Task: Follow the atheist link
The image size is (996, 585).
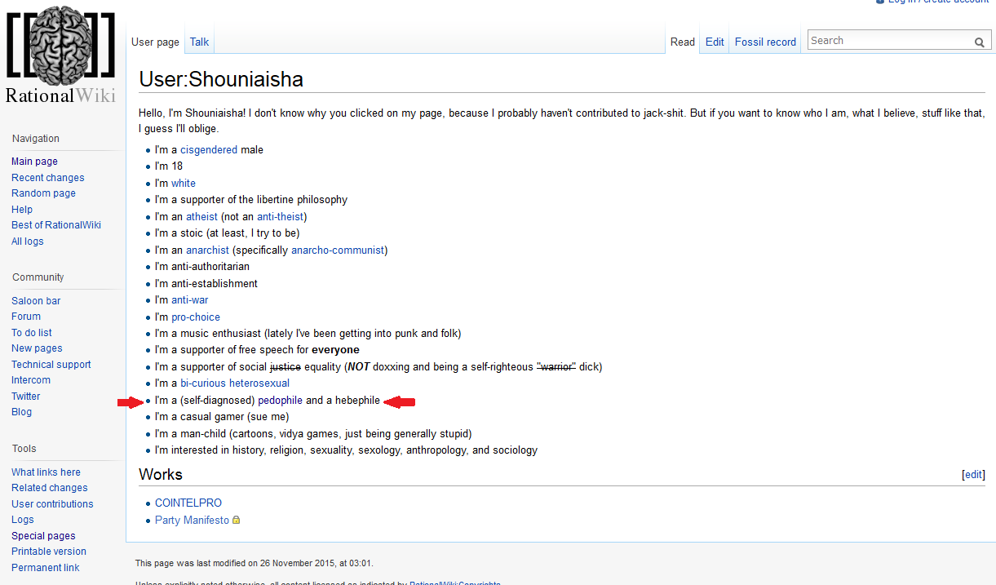Action: click(201, 217)
